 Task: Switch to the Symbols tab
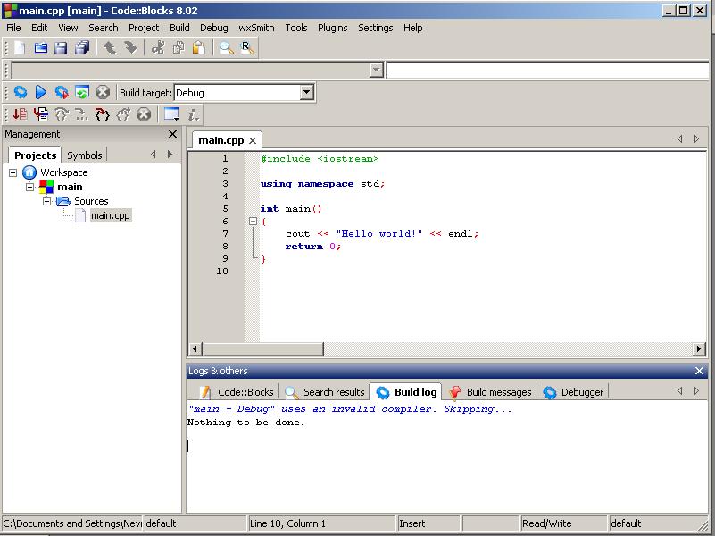click(x=85, y=155)
